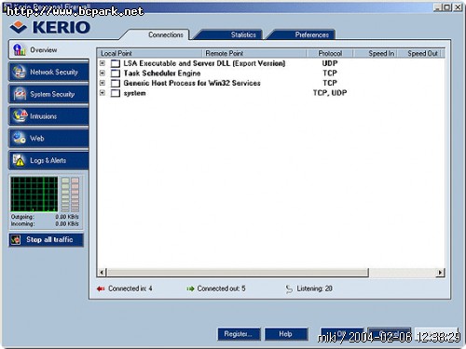Close the Kerio Personal Firewall window
The image size is (466, 349).
pyautogui.click(x=458, y=7)
